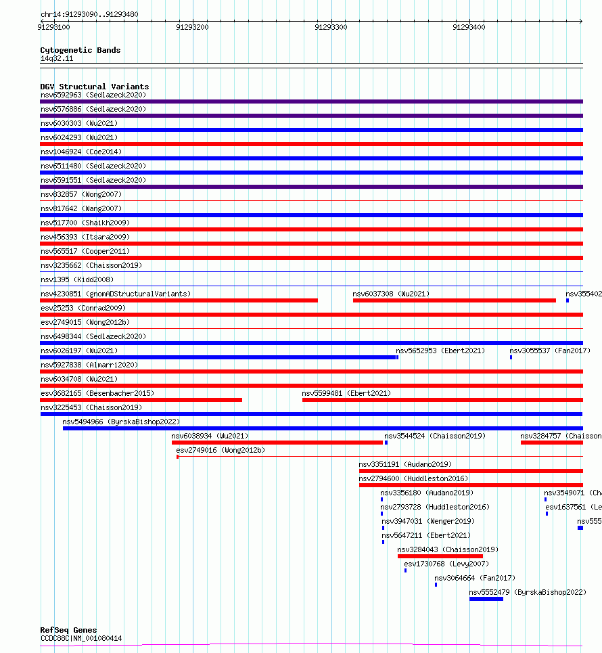Select the nsv4230851 (gnomADStructuralVariants) label
Viewport: 602px width, 653px height.
pyautogui.click(x=116, y=294)
